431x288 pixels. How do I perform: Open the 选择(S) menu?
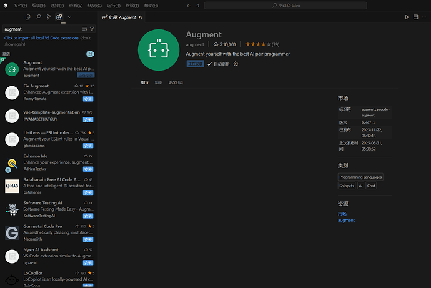(x=57, y=6)
